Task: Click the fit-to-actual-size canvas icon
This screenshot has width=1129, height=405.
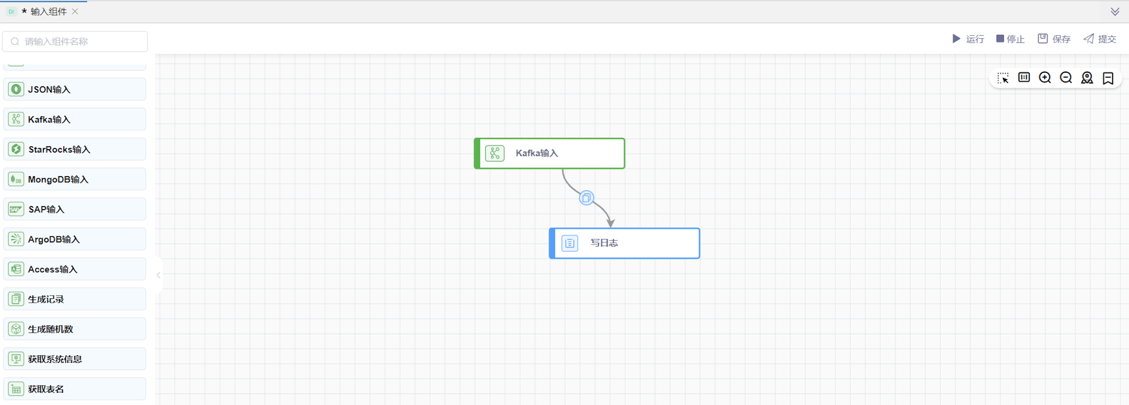Action: (x=1024, y=78)
